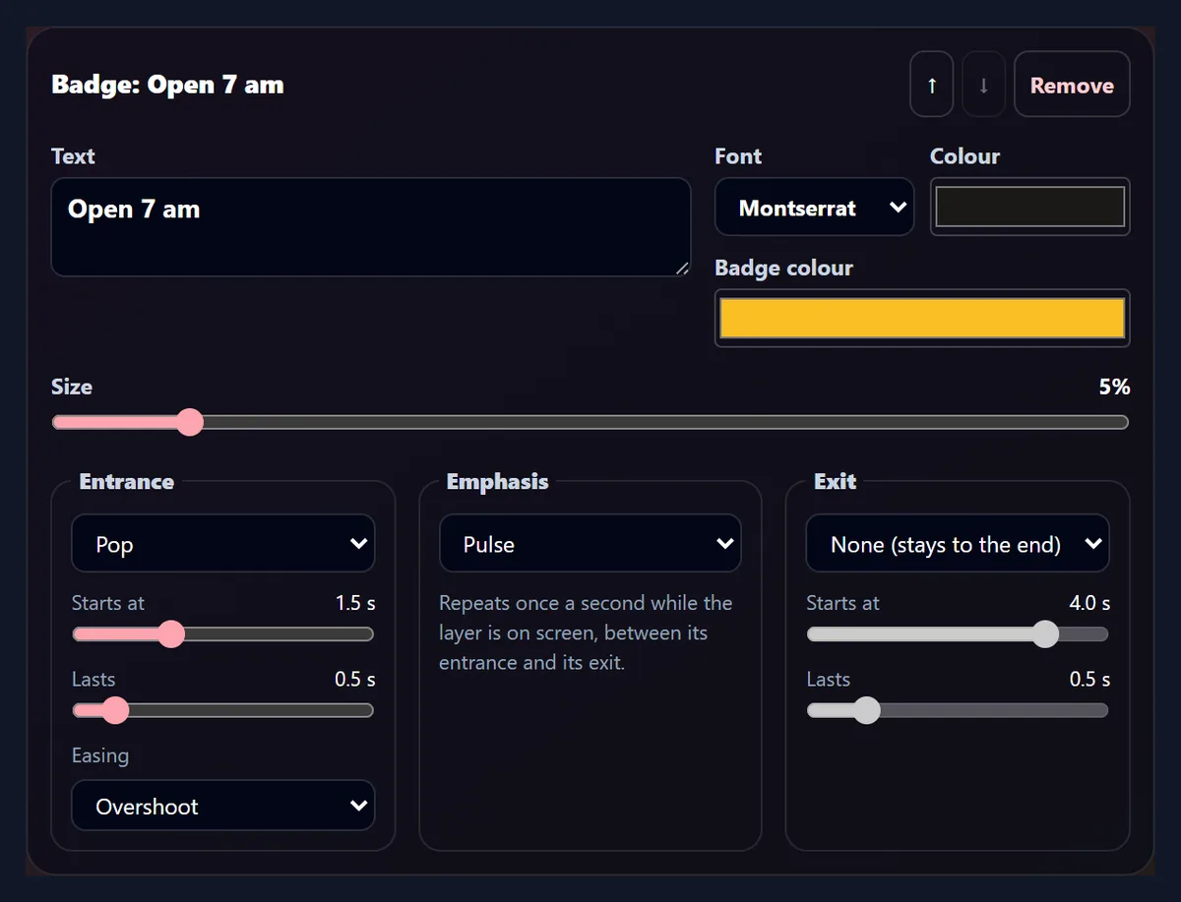Click the Exit Starts at slider

pos(958,634)
